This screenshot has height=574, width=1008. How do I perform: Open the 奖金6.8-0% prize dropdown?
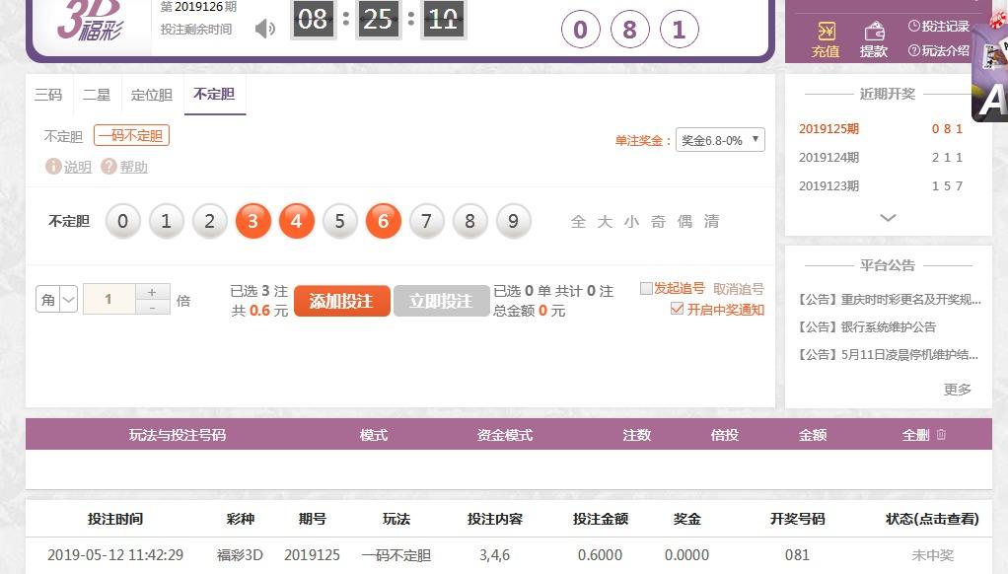tap(720, 140)
